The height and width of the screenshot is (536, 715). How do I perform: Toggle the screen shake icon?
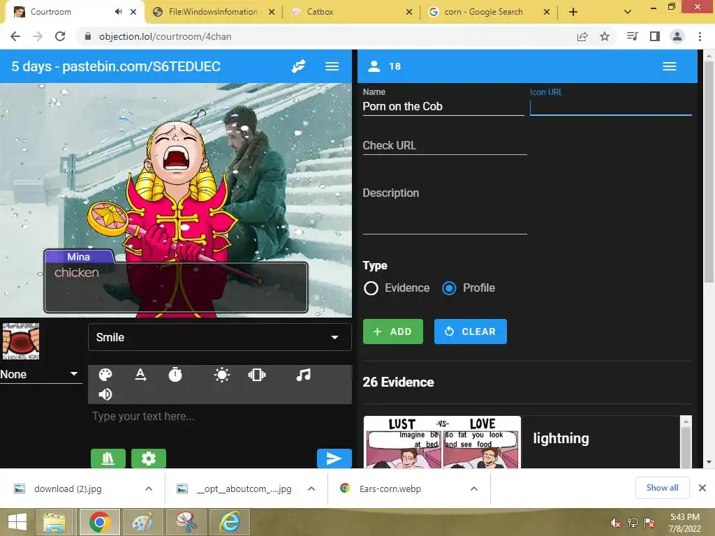[x=257, y=375]
